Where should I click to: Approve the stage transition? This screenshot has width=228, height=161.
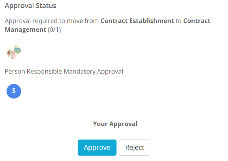coord(97,148)
